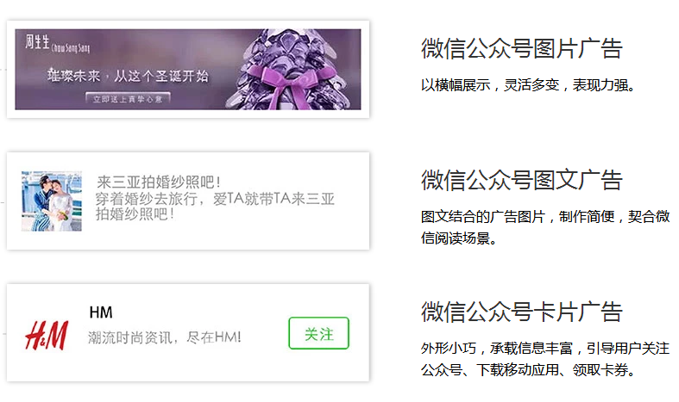The height and width of the screenshot is (402, 679).
Task: Select the 来三亚拍婚纱照吧 ad title text
Action: point(159,182)
